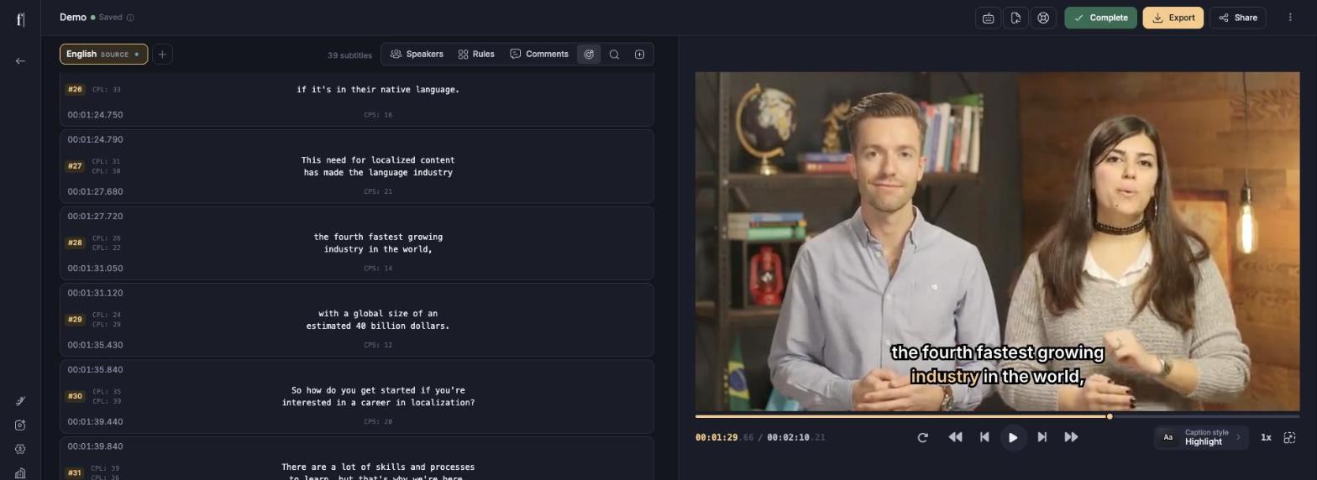Click the app logo in the sidebar

[20, 18]
